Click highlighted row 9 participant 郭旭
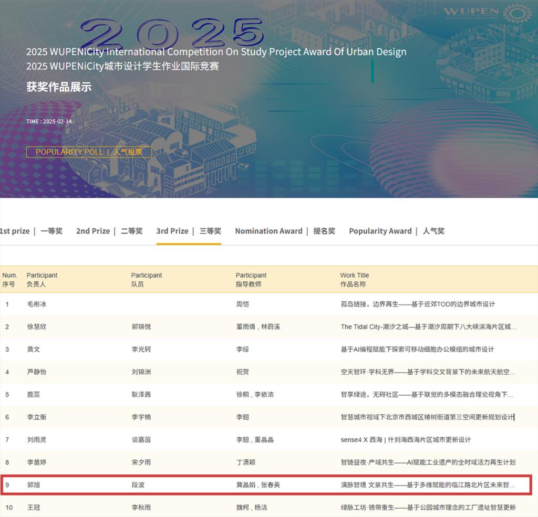The image size is (538, 517). point(34,484)
